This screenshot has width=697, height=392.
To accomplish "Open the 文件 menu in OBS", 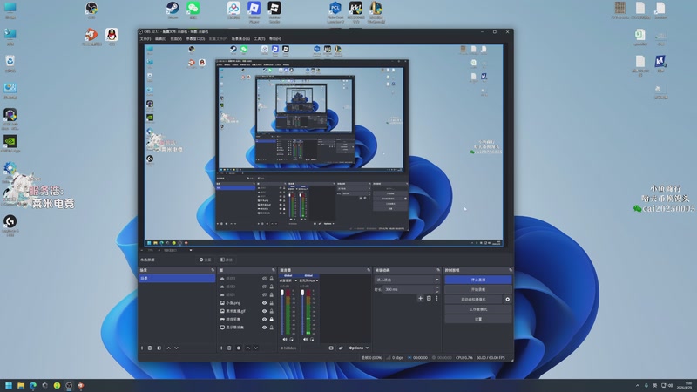I will [x=145, y=38].
